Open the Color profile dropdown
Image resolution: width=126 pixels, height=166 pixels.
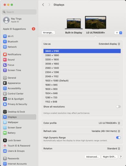coord(109,123)
